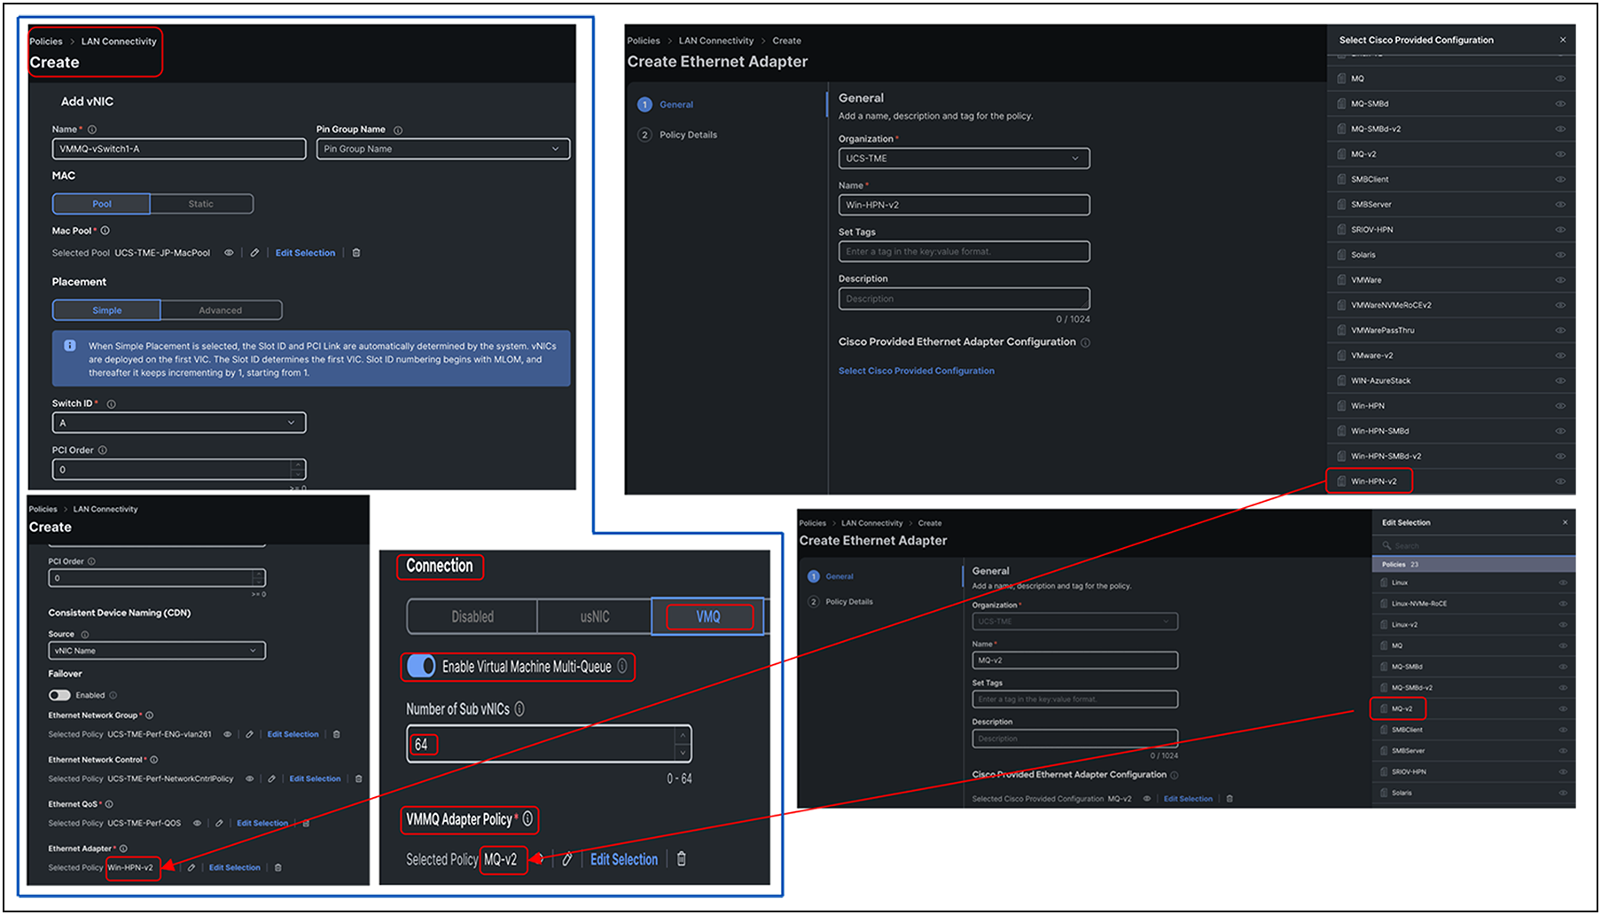Screen dimensions: 1601x915
Task: Click Edit Selection for Ethernet Network Group
Action: click(x=293, y=734)
